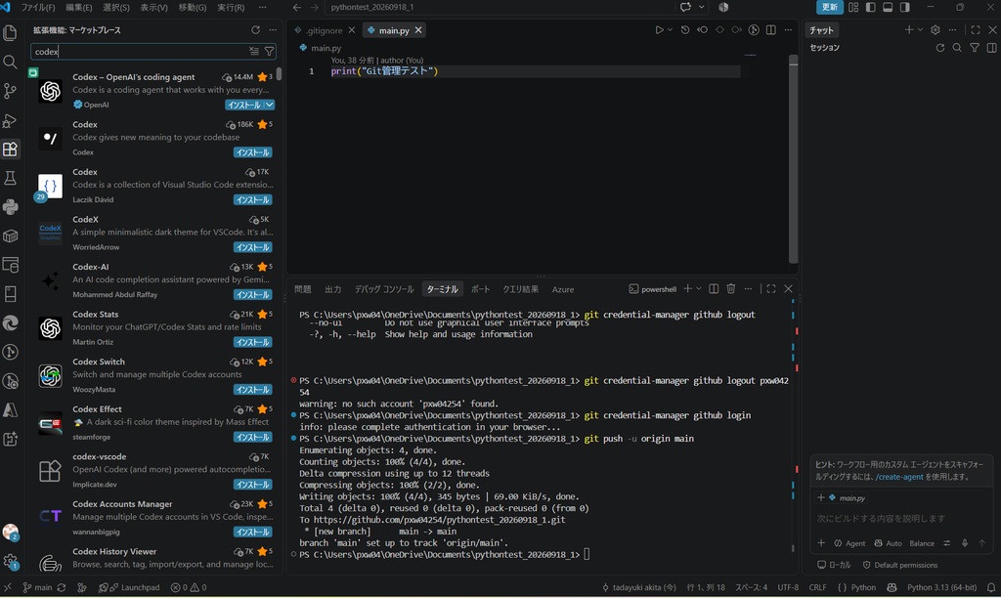The height and width of the screenshot is (598, 1001).
Task: Filter chat sessions with funnel icon
Action: 975,48
